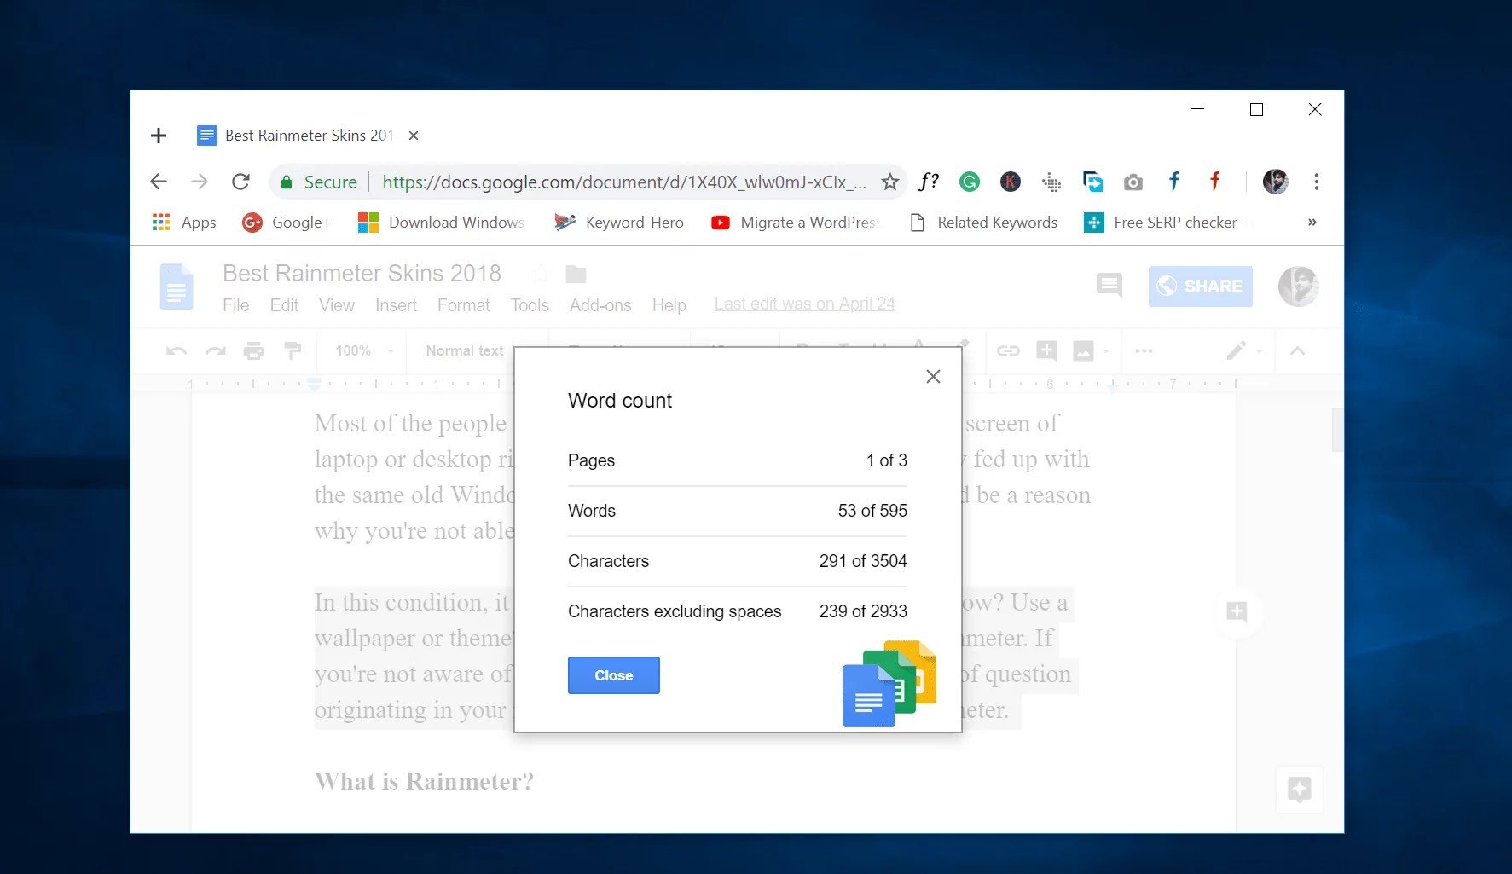The height and width of the screenshot is (874, 1512).
Task: Open the Normal text style dropdown
Action: [466, 351]
